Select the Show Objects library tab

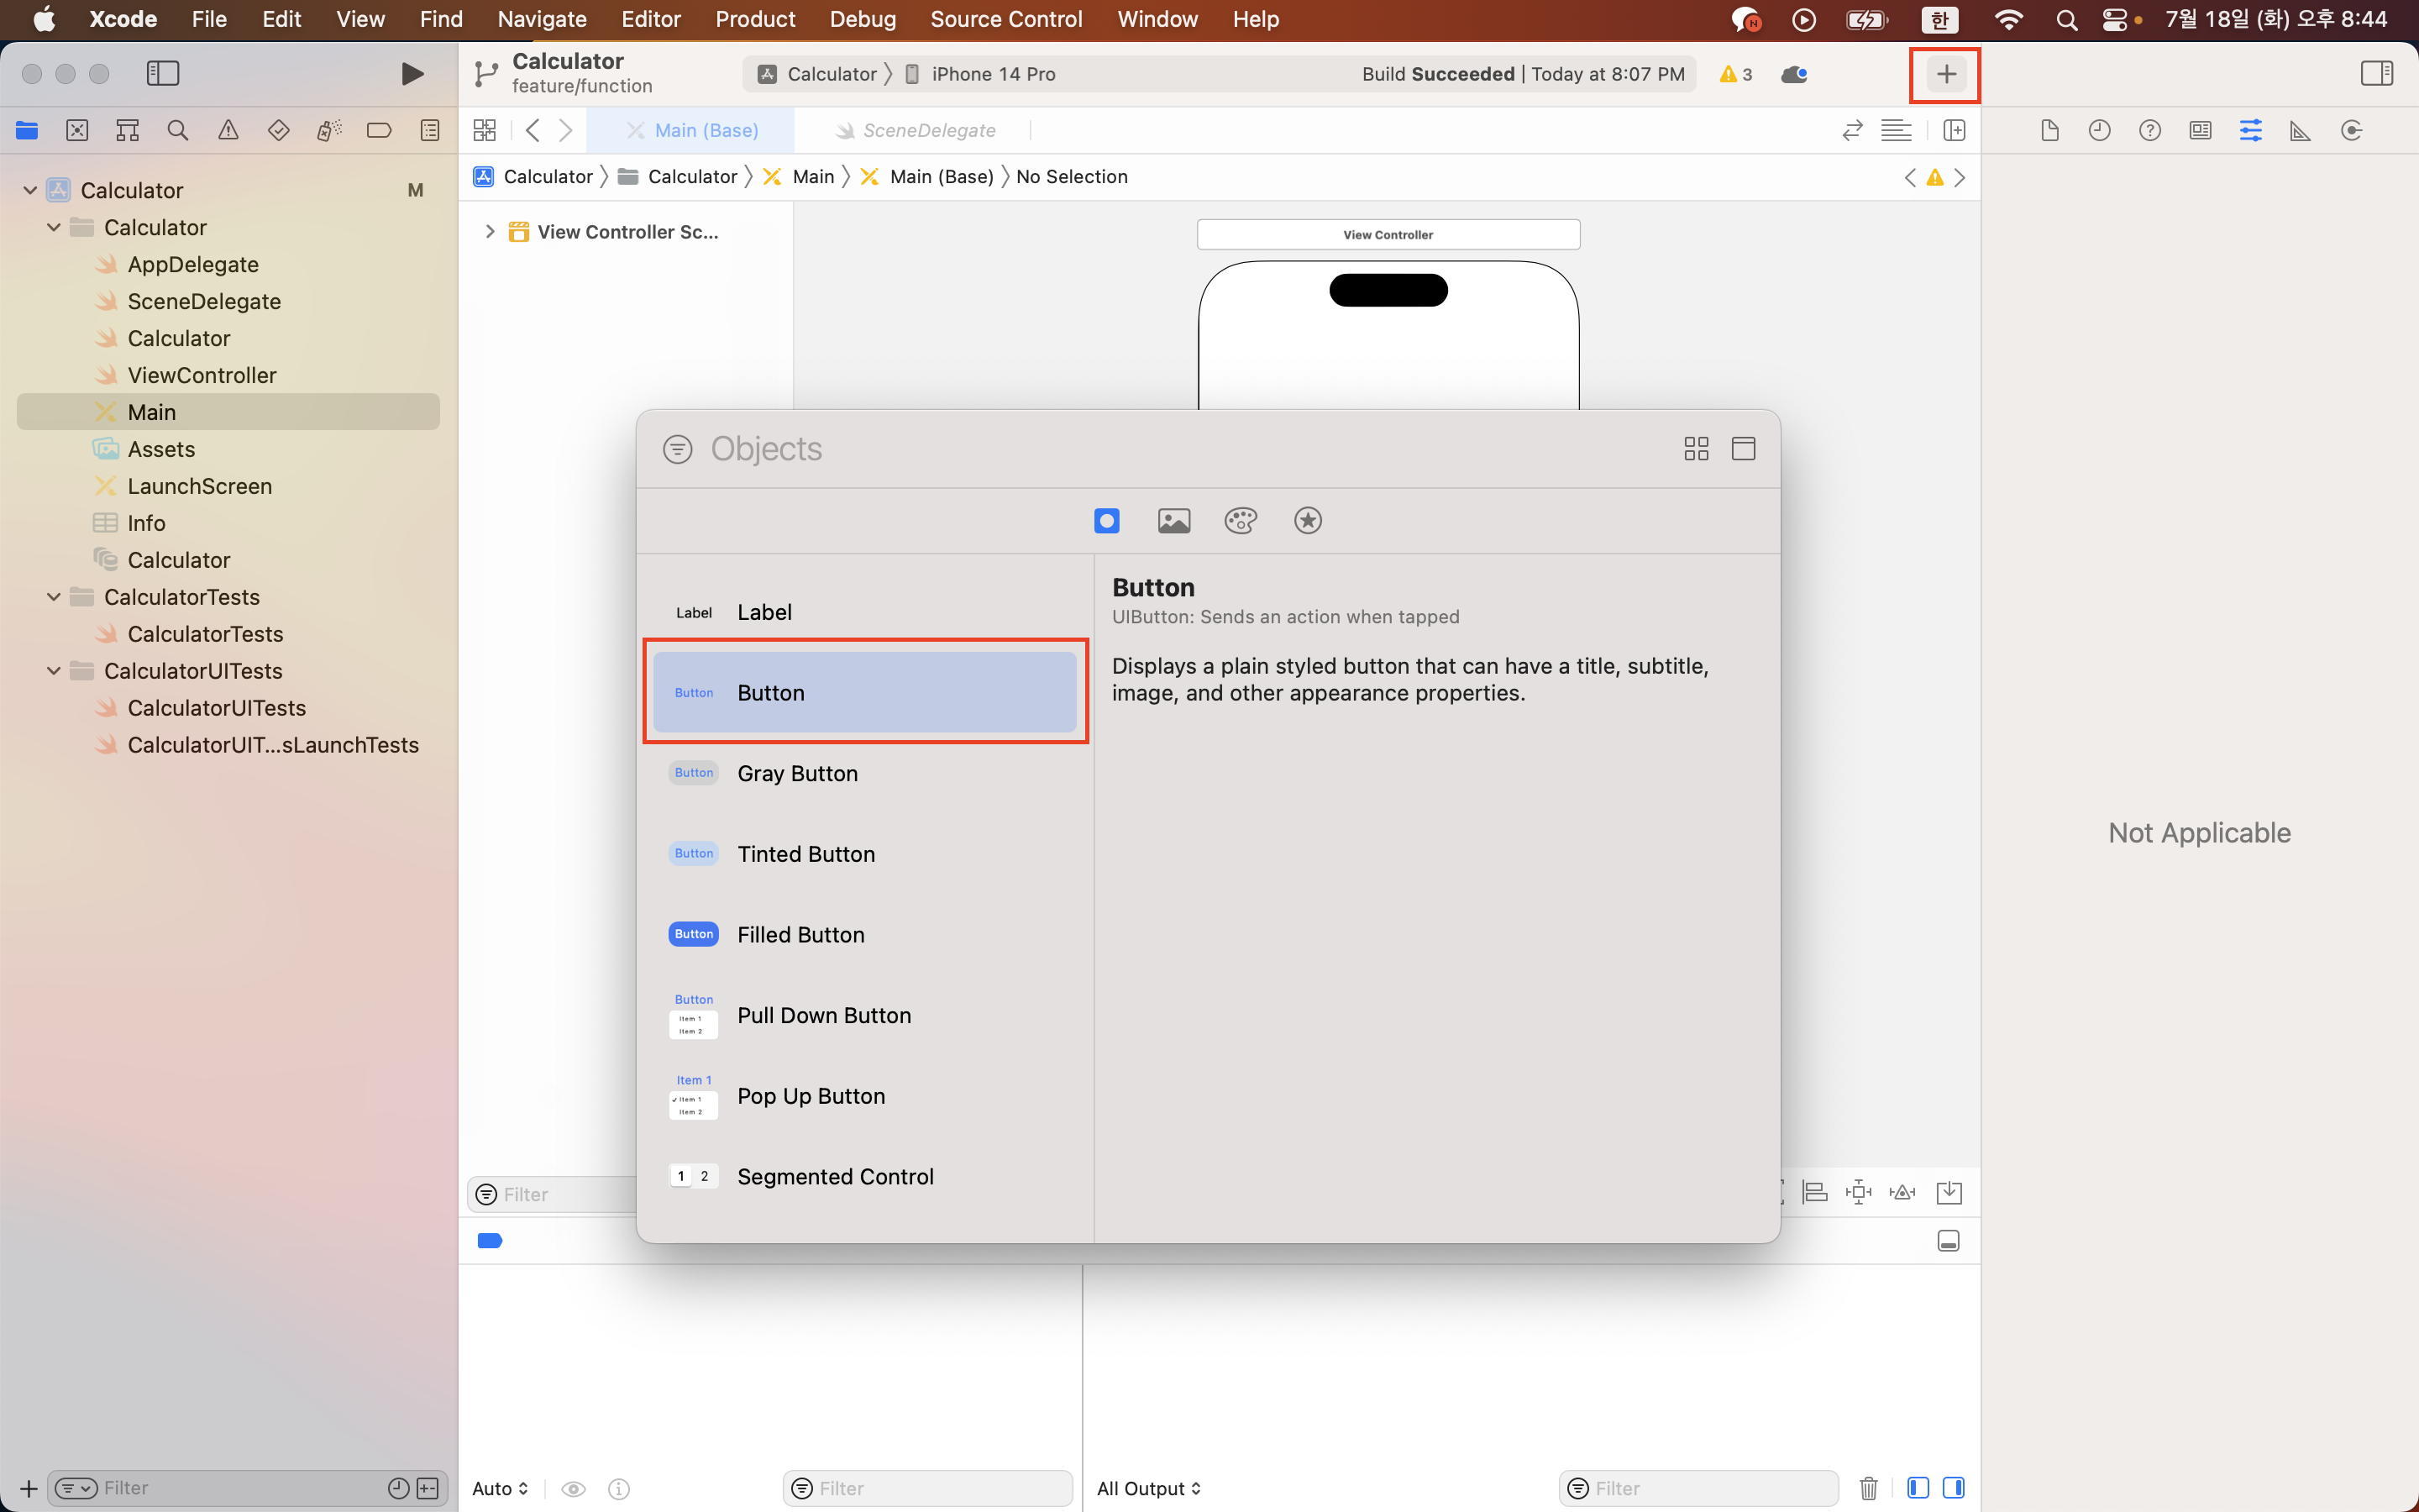[x=1106, y=520]
